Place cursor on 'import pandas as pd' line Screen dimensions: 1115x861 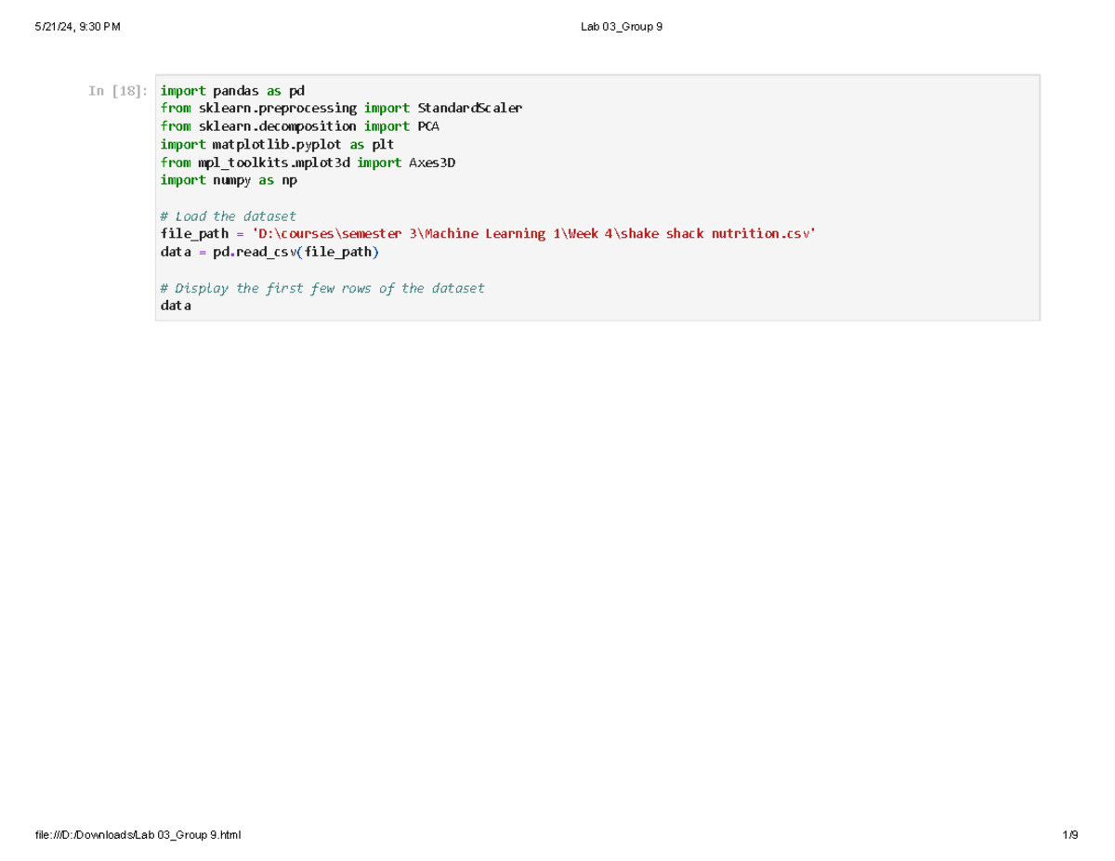231,91
